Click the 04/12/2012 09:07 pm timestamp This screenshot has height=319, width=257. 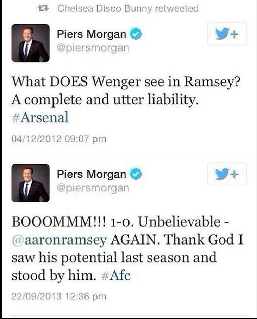point(59,139)
